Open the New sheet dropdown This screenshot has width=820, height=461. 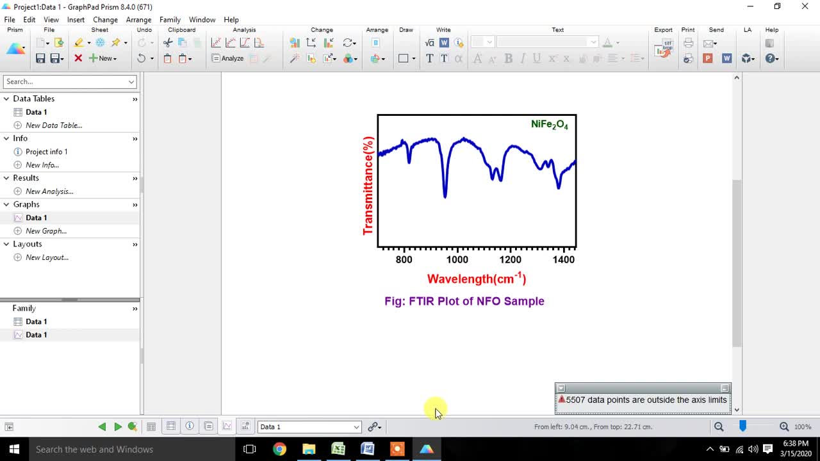[x=102, y=58]
